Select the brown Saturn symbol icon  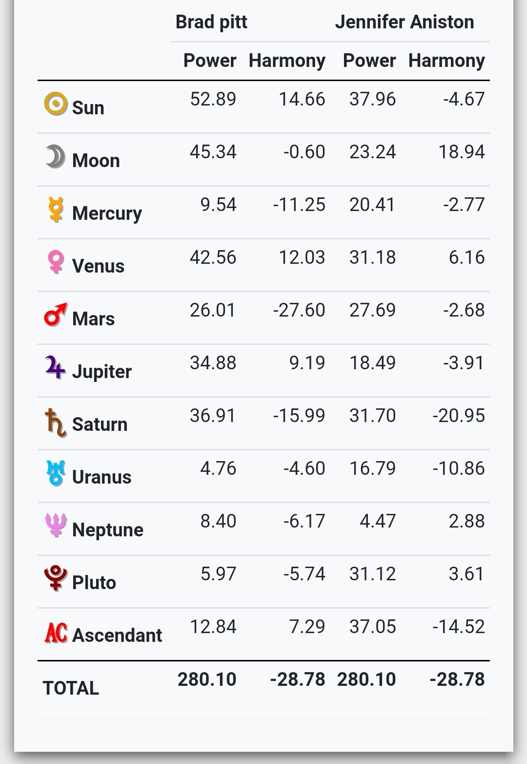pyautogui.click(x=56, y=423)
